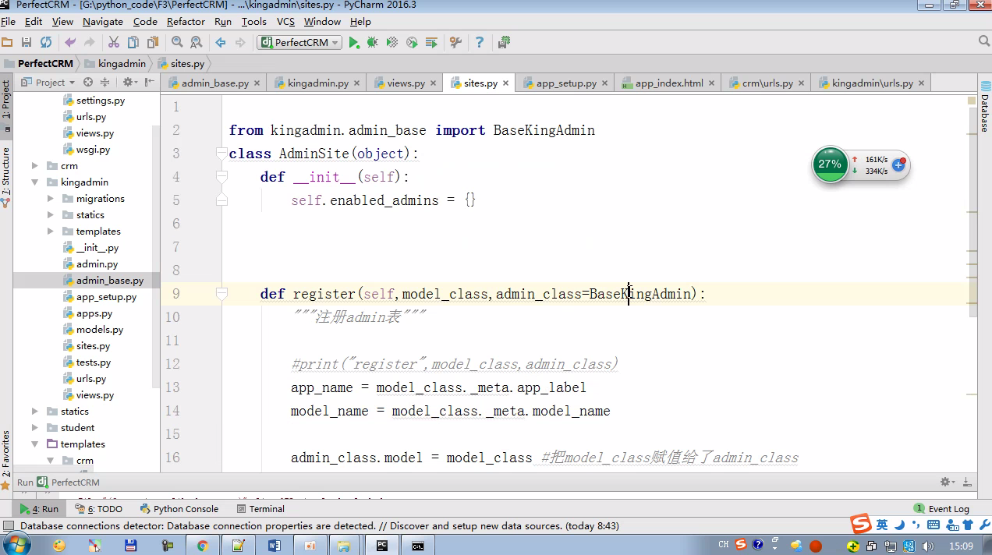Open the Refactor menu

pyautogui.click(x=186, y=22)
